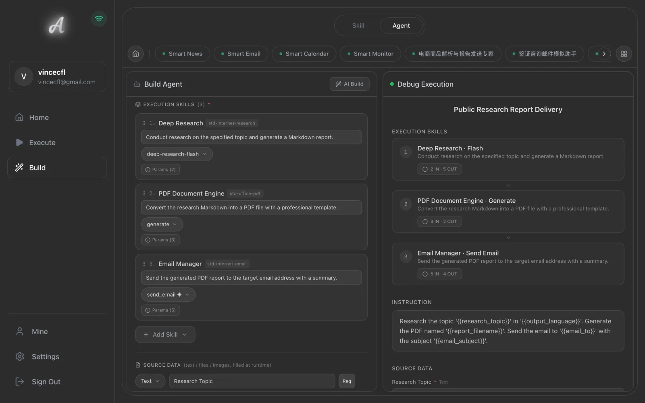Click the Instruction text box in Debug Execution
This screenshot has height=403, width=645.
point(508,331)
